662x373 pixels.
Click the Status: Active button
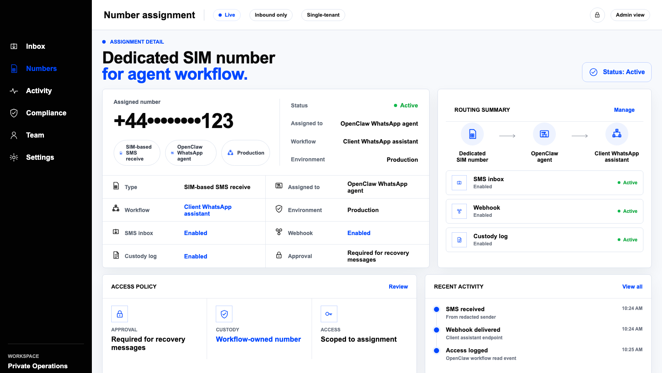(x=617, y=72)
